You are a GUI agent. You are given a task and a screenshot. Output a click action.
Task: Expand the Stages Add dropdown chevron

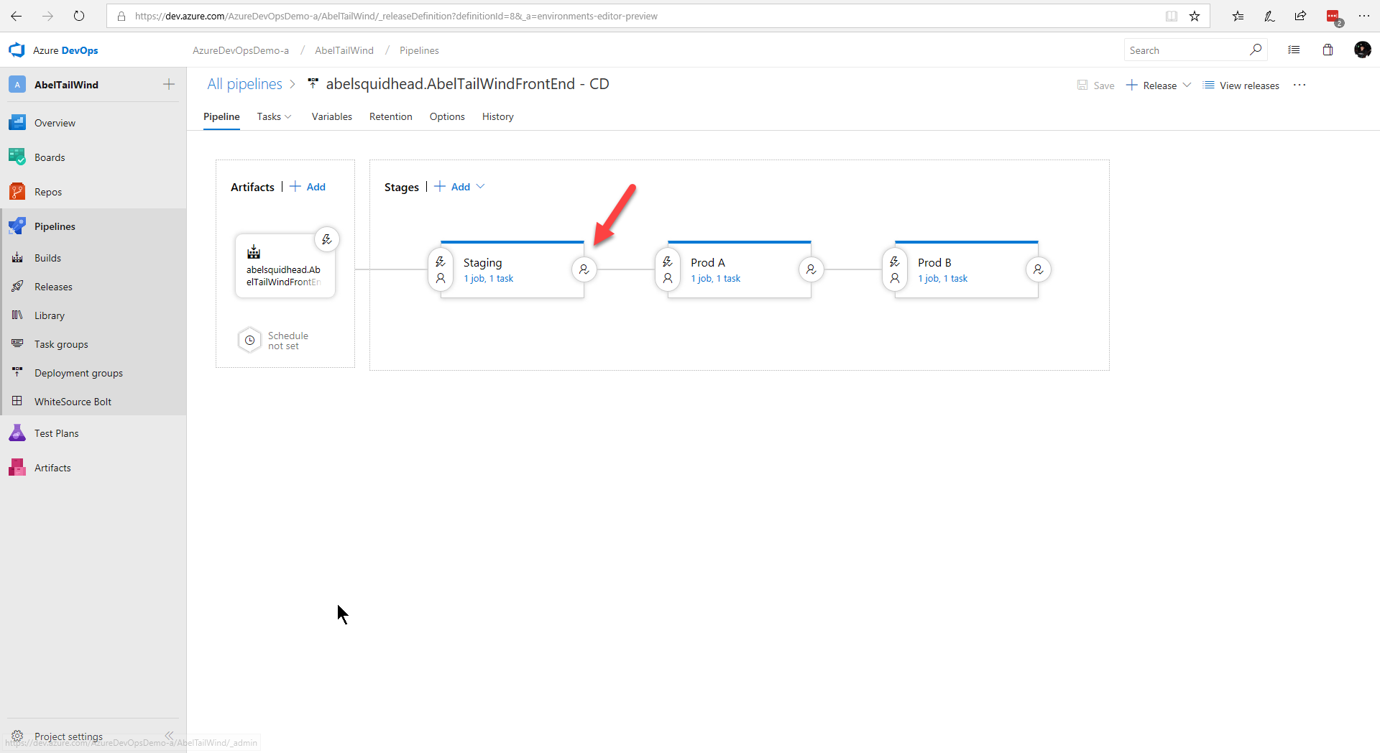tap(481, 187)
